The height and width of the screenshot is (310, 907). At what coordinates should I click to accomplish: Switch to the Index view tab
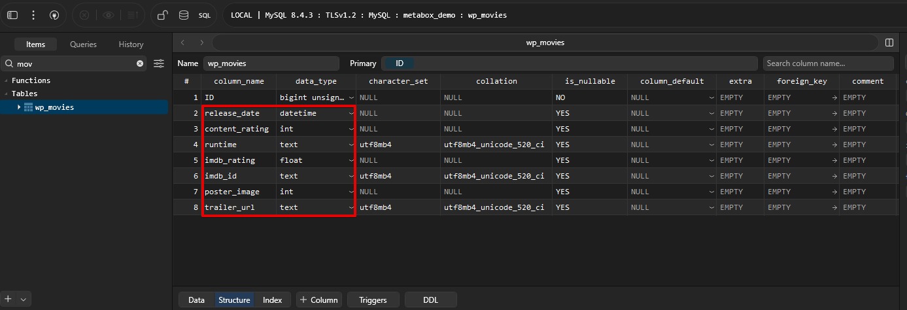[x=272, y=300]
